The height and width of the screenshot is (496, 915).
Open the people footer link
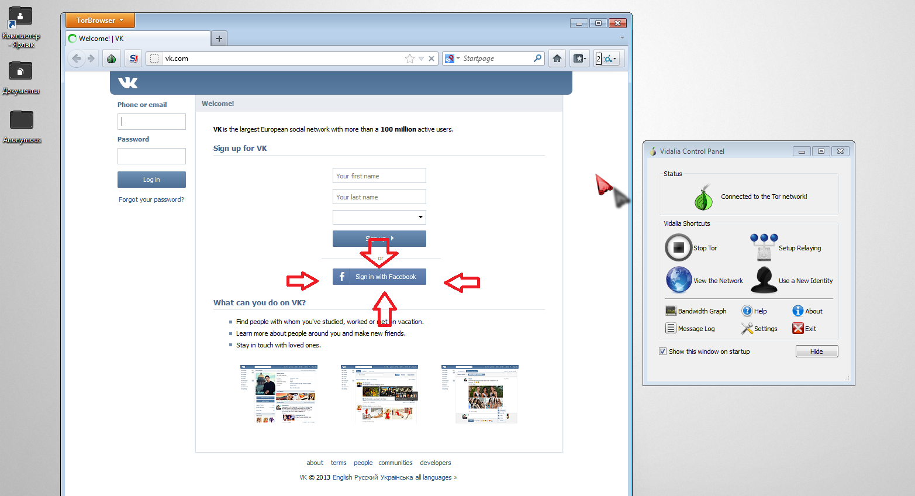click(x=363, y=463)
